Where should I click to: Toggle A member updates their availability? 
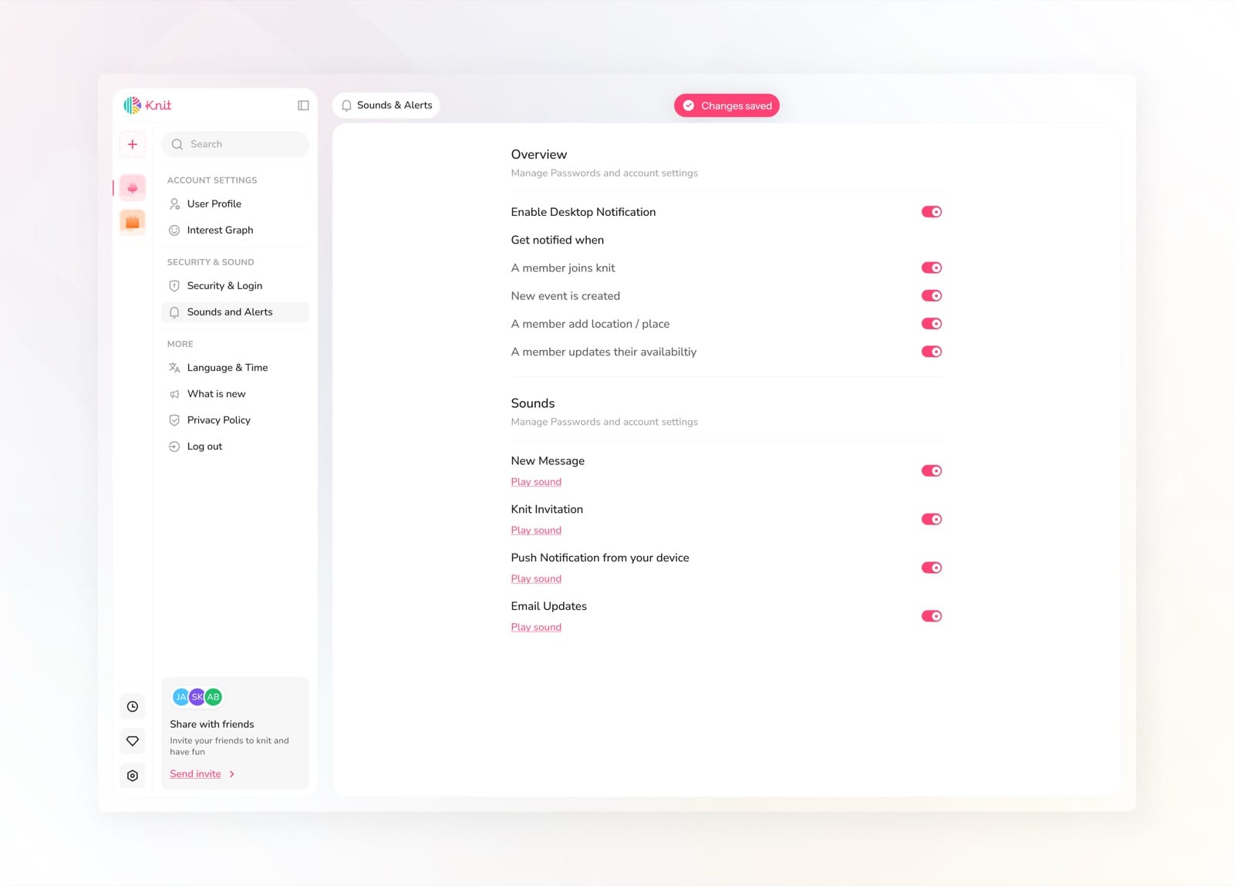click(x=932, y=352)
